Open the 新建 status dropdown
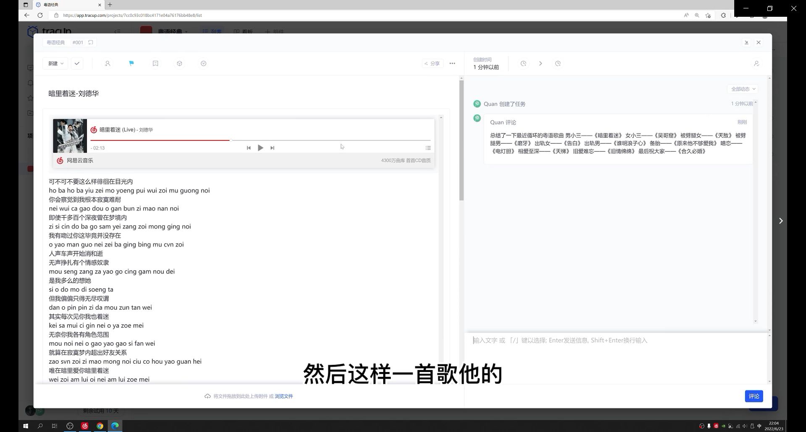 point(55,63)
